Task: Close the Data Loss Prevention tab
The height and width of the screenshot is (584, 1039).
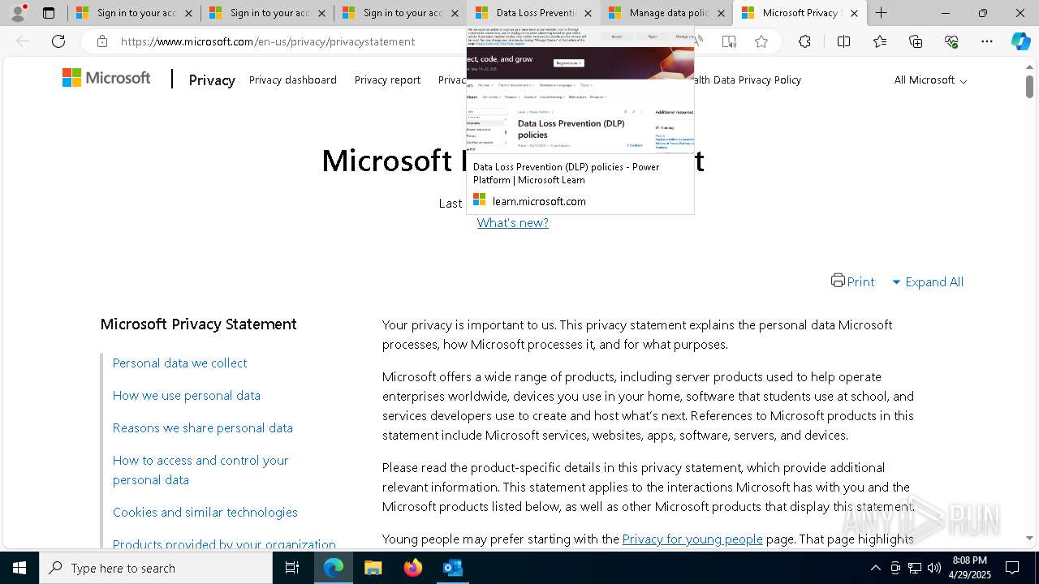Action: point(588,13)
